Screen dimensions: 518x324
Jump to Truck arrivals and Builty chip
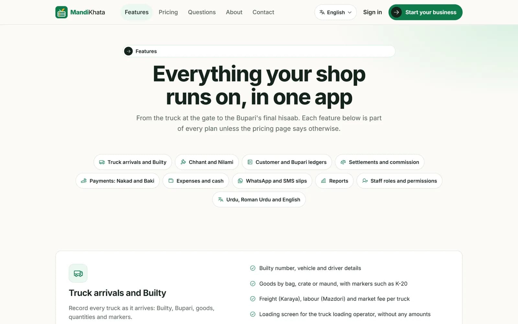point(133,162)
